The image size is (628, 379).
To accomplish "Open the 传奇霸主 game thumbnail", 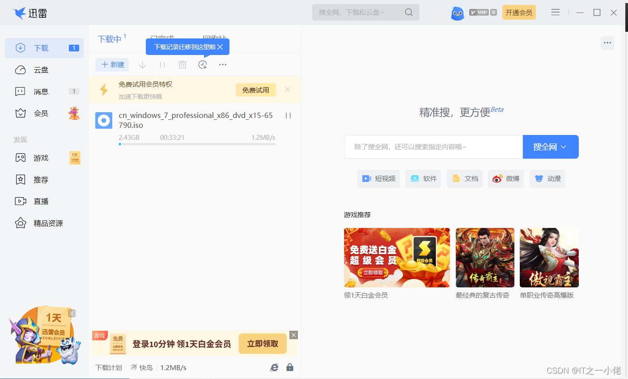I will click(485, 257).
